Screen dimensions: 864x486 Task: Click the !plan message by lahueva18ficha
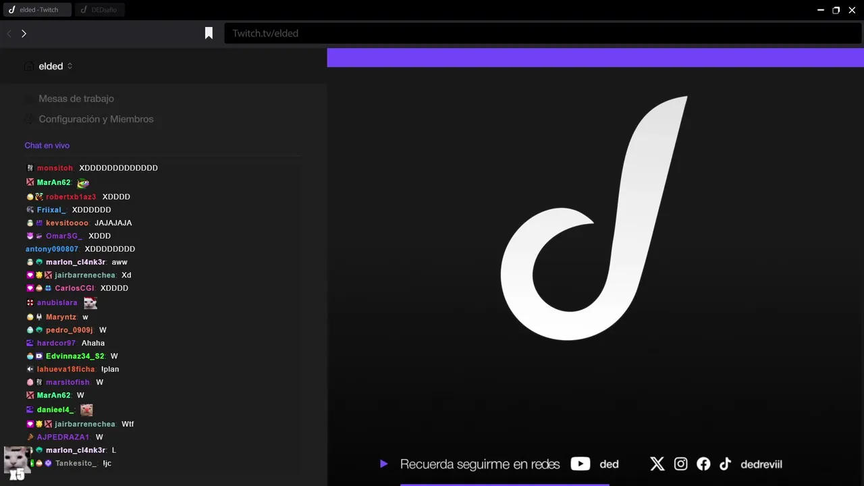coord(110,369)
